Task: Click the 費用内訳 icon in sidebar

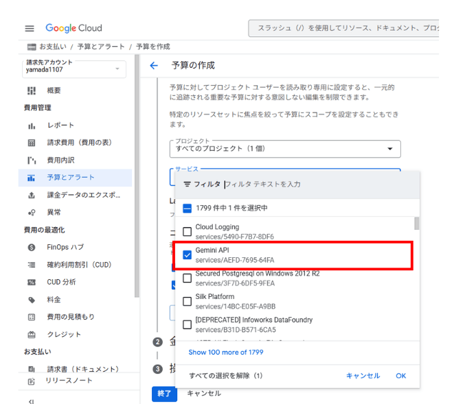Action: 32,161
